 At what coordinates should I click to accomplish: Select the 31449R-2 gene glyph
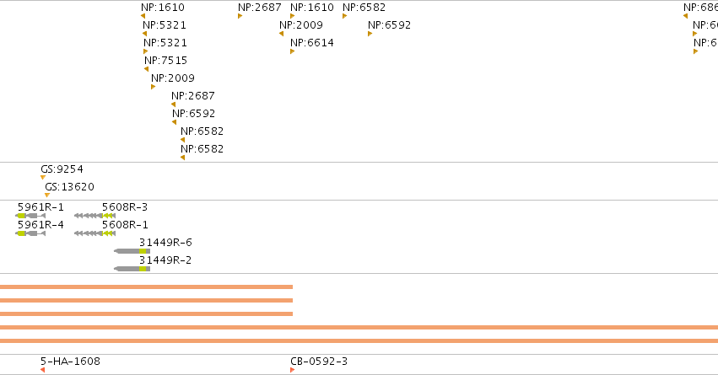132,269
